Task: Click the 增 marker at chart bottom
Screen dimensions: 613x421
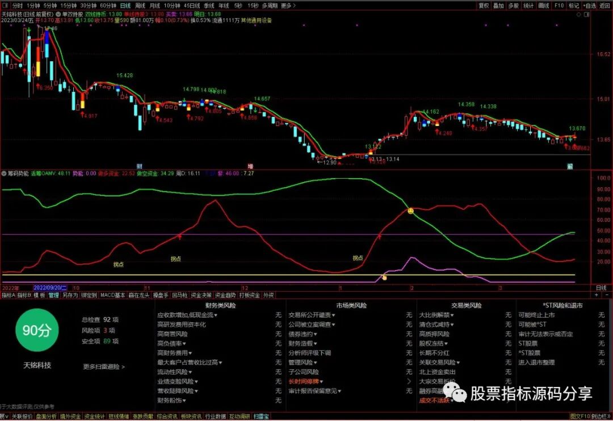Action: click(x=251, y=166)
